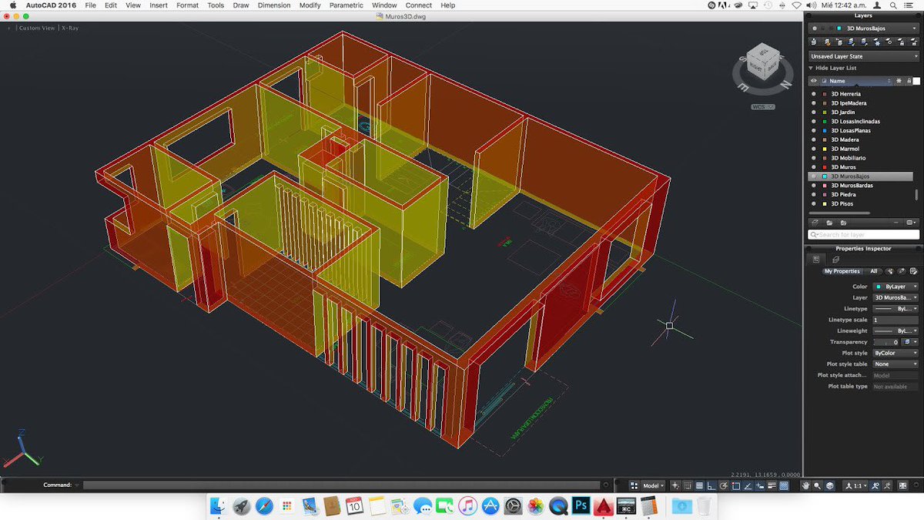Click the X-Ray visual style label

pyautogui.click(x=70, y=28)
